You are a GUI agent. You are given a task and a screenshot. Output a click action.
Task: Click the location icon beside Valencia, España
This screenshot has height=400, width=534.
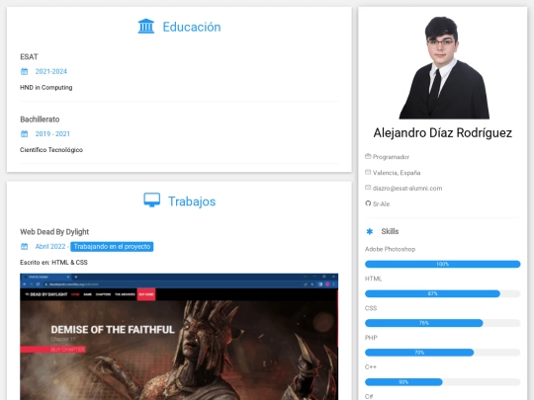pyautogui.click(x=368, y=172)
